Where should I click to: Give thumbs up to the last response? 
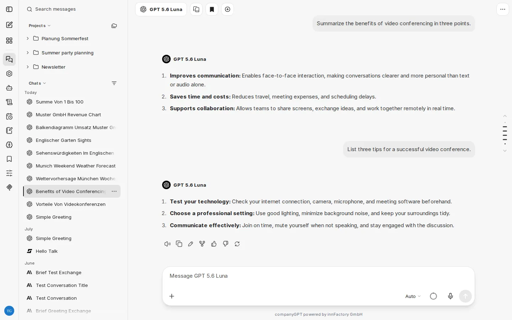(x=214, y=244)
